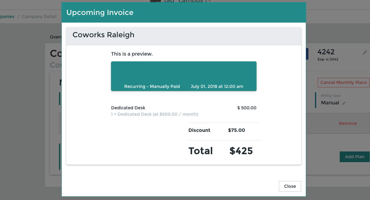Click the teal recurring invoice banner
This screenshot has width=370, height=200.
pyautogui.click(x=183, y=76)
